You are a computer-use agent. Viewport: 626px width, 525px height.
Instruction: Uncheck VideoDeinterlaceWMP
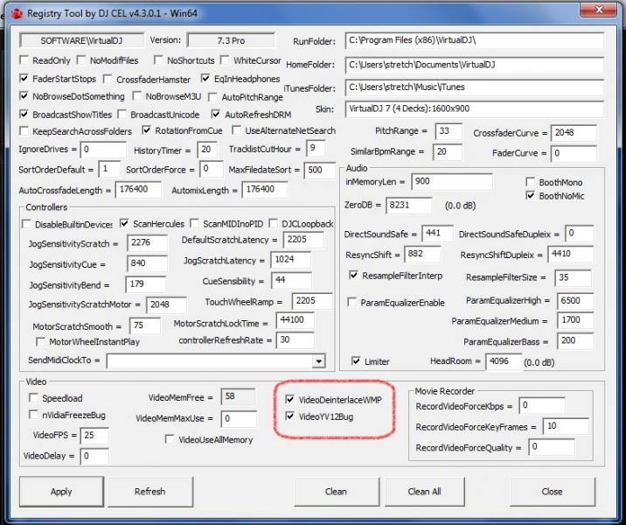290,399
